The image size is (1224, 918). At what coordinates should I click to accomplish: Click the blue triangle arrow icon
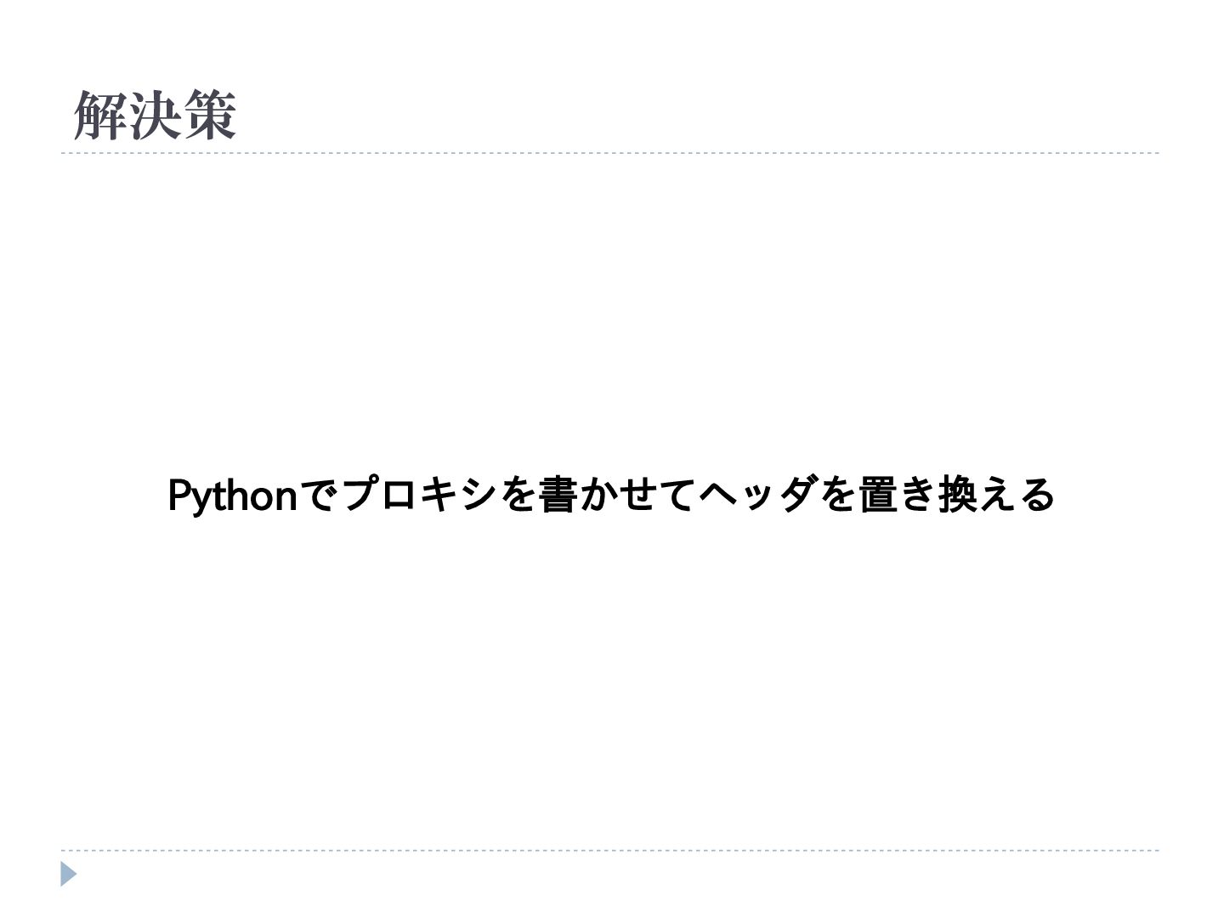69,874
